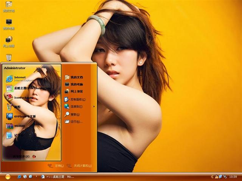Open 我的电脑 icon on the desktop
The width and height of the screenshot is (242, 181).
click(9, 24)
